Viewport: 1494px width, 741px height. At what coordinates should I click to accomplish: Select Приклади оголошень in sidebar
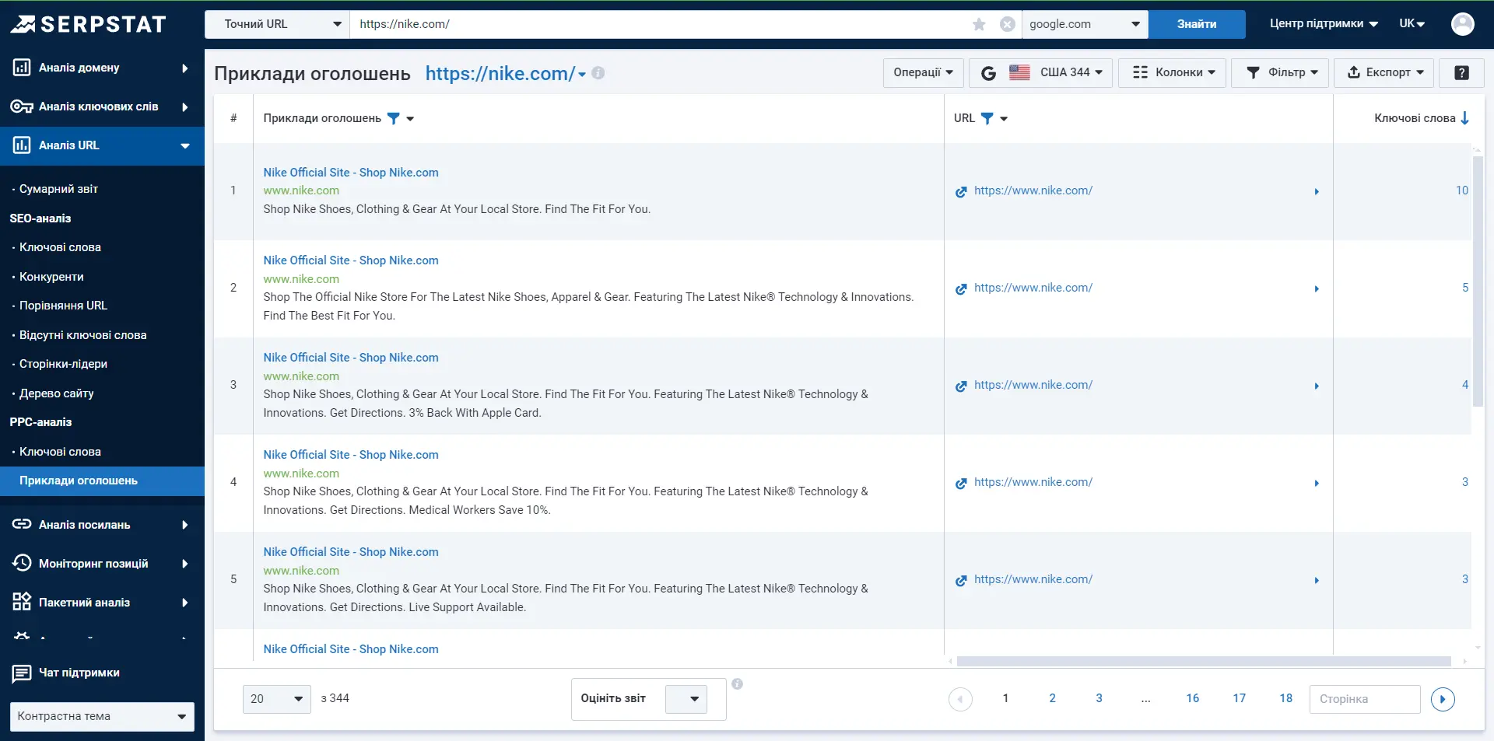(x=102, y=481)
